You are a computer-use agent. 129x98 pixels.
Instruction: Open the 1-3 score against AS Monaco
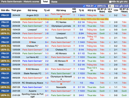(x=47, y=53)
